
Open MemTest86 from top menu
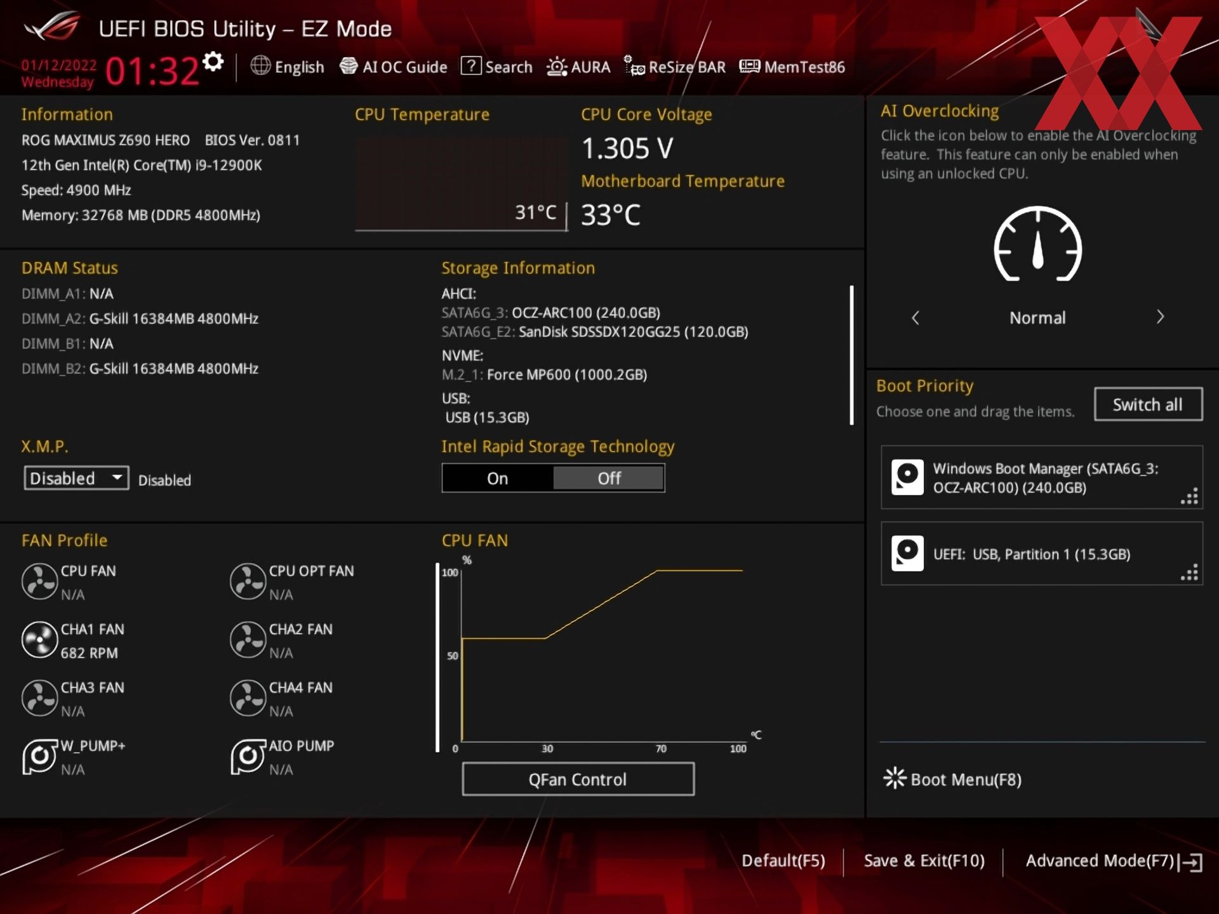point(792,67)
